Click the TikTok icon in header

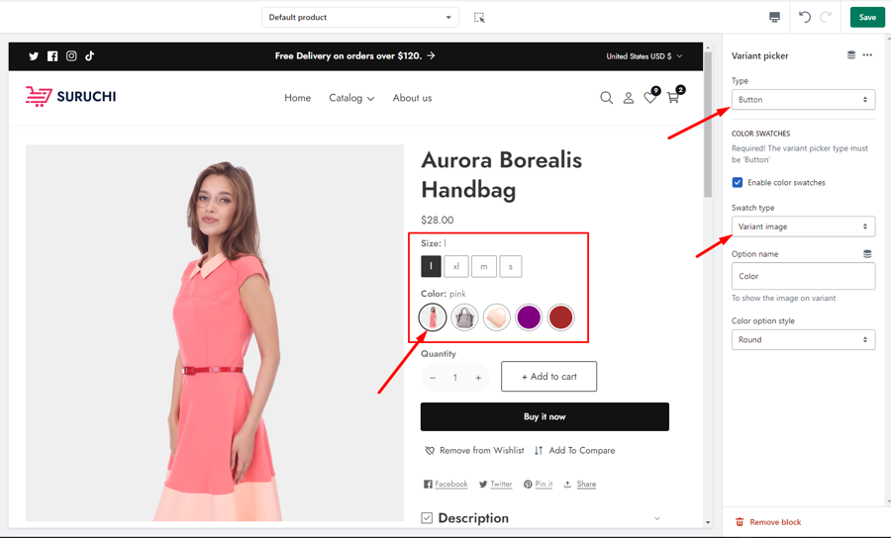[90, 56]
